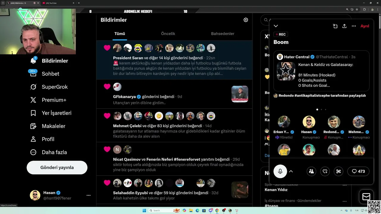Open Yer İşaretleri bookmarks

51,113
